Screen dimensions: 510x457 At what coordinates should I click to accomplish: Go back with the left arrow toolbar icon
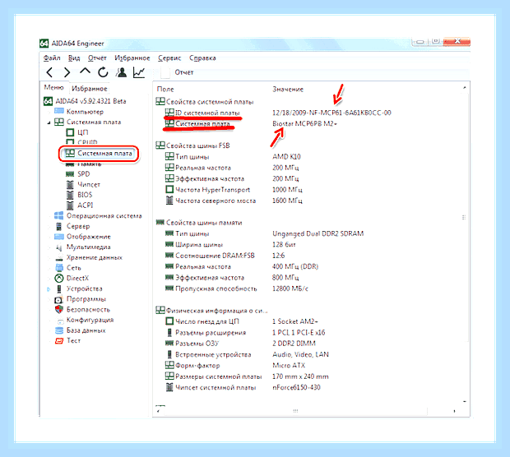49,72
